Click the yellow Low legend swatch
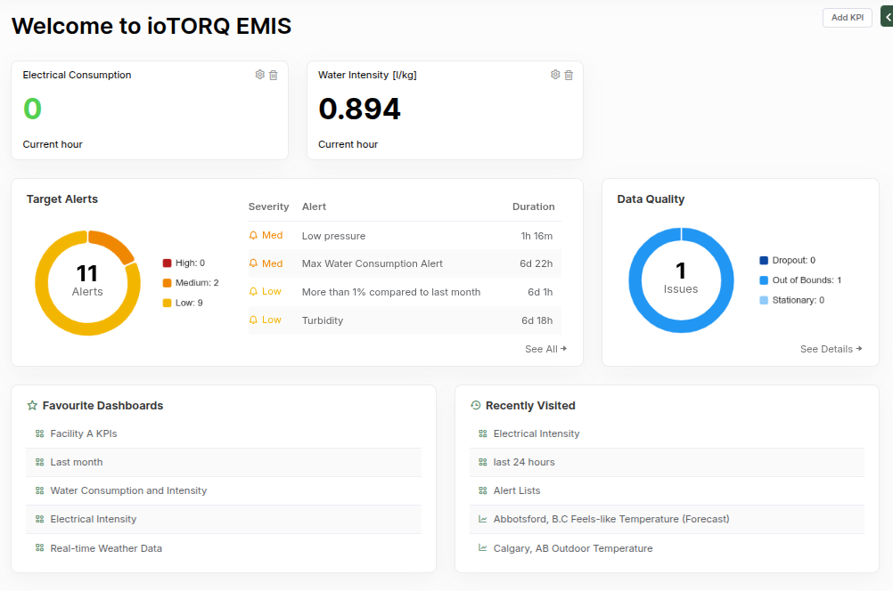 [167, 303]
